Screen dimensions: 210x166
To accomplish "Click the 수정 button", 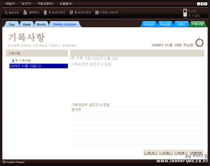I will click(166, 153).
